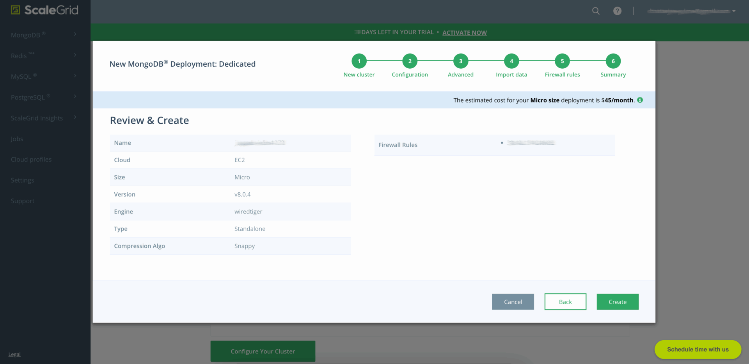Image resolution: width=749 pixels, height=364 pixels.
Task: Select step 3 Advanced circle
Action: [460, 61]
